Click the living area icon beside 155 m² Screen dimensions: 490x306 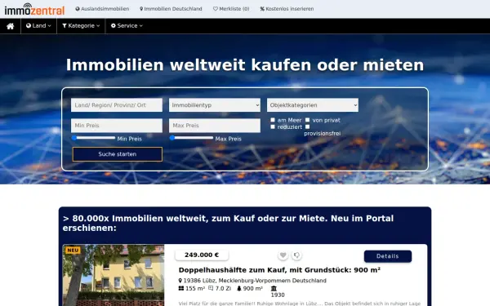[x=181, y=288]
